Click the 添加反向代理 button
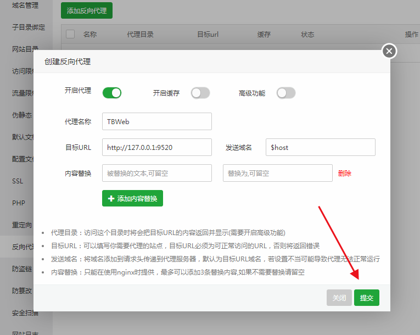Viewport: 420px width, 335px height. (86, 10)
